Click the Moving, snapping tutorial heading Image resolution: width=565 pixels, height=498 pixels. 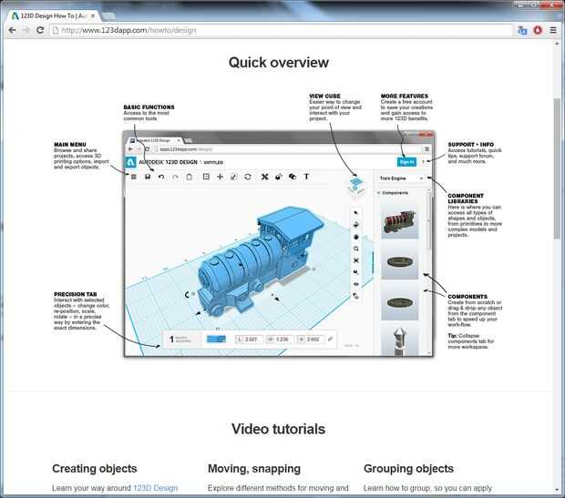click(x=254, y=469)
